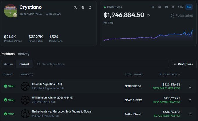The image size is (198, 121).
Task: Click the search magnifier icon
Action: [x=38, y=64]
